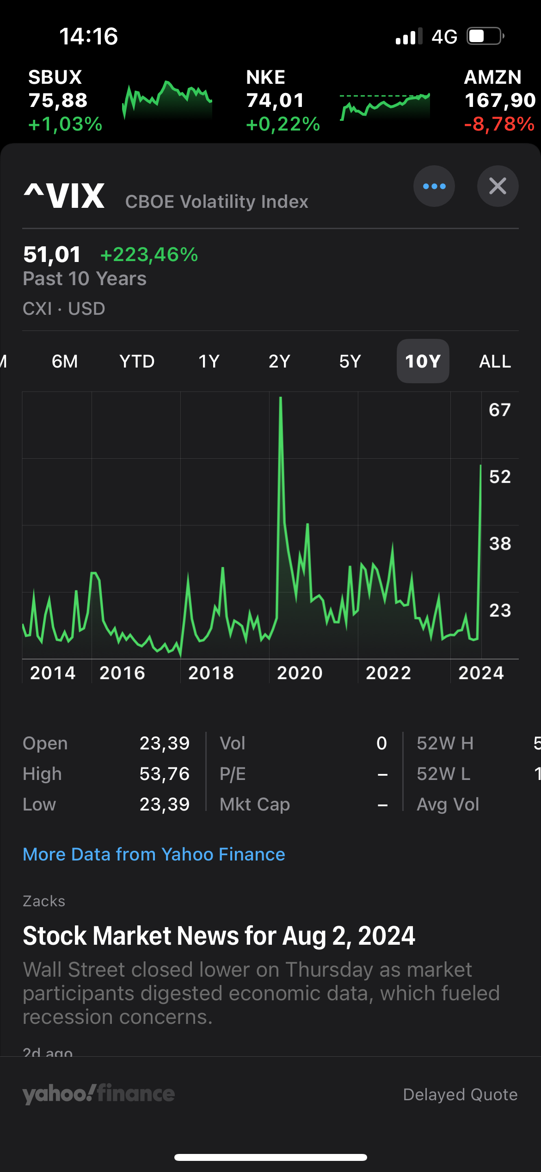Tap the Open value 23,39
Viewport: 541px width, 1172px height.
(165, 743)
